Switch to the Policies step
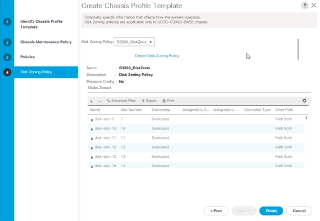Screen dimensions: 320x221 click(x=28, y=57)
